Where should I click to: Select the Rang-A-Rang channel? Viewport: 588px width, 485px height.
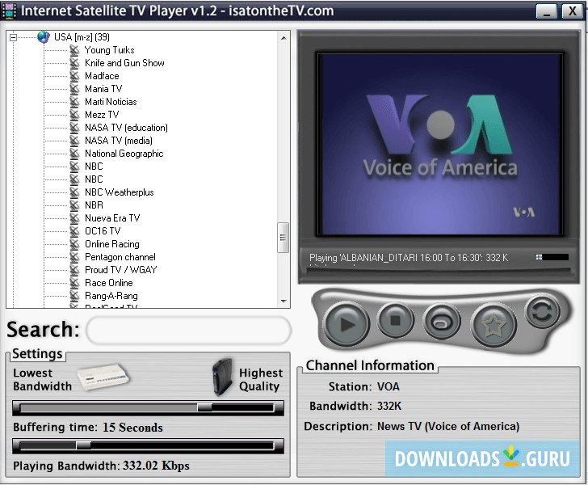(x=111, y=296)
